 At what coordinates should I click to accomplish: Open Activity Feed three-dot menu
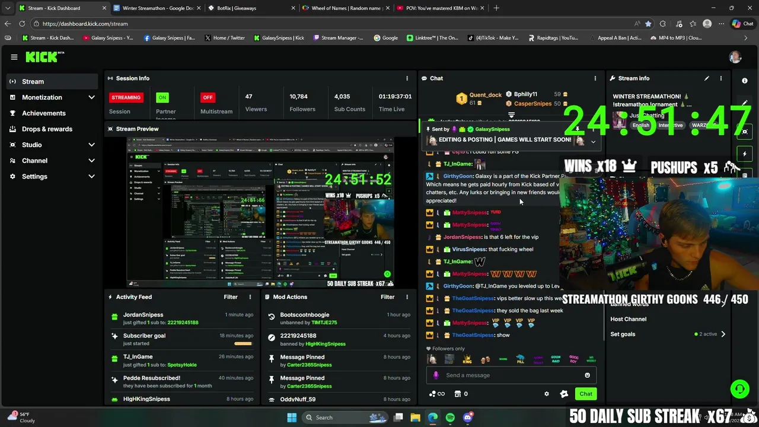tap(250, 297)
